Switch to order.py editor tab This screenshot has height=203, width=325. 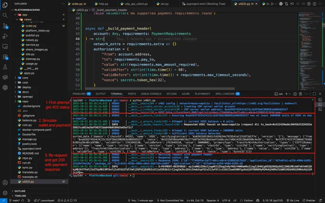tap(78, 4)
